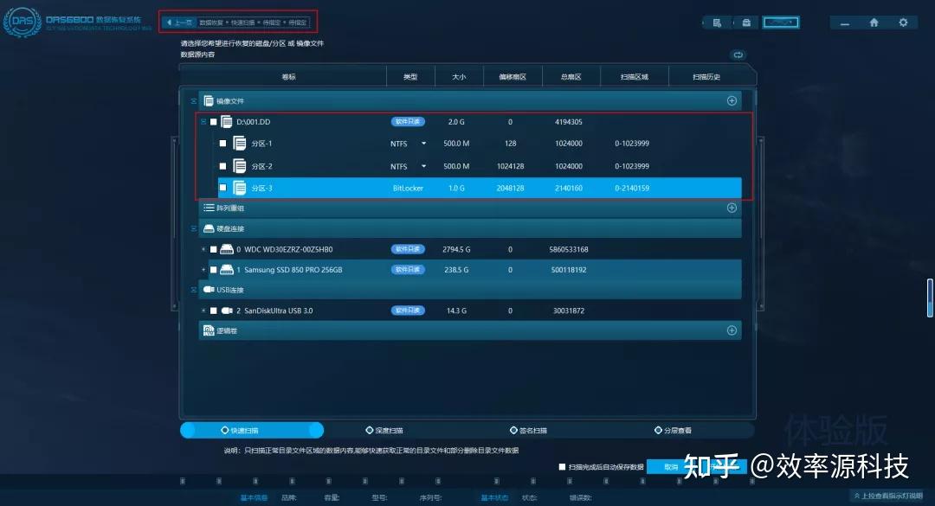Click 软件只读 badge on Samsung SSD row
This screenshot has height=506, width=935.
[x=408, y=269]
